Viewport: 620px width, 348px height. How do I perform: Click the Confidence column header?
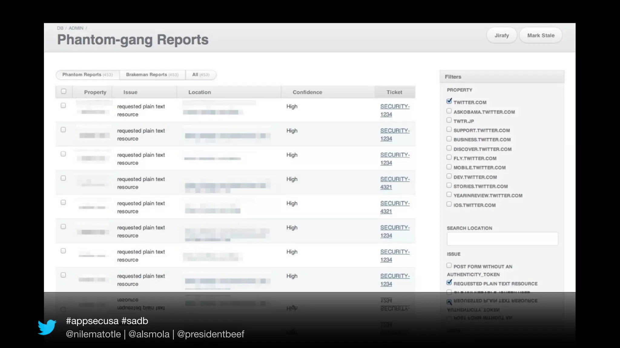(x=307, y=92)
